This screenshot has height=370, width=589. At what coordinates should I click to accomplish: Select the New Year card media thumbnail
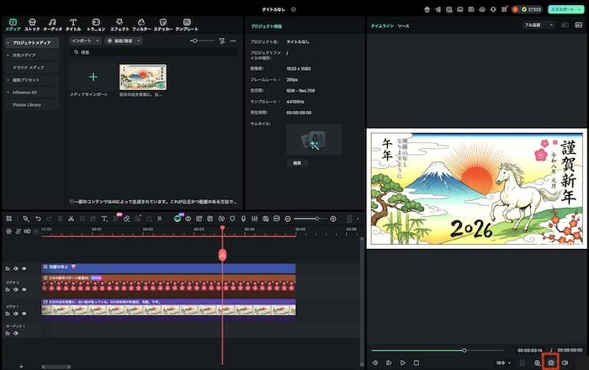[142, 77]
